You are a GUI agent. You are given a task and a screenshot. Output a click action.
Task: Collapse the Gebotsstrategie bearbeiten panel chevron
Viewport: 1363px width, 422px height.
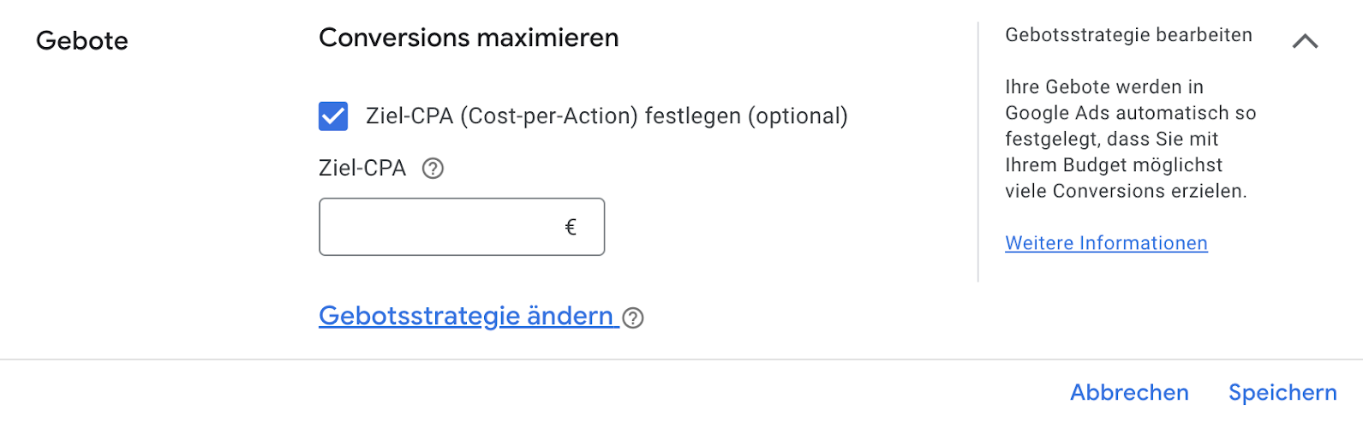(1305, 41)
